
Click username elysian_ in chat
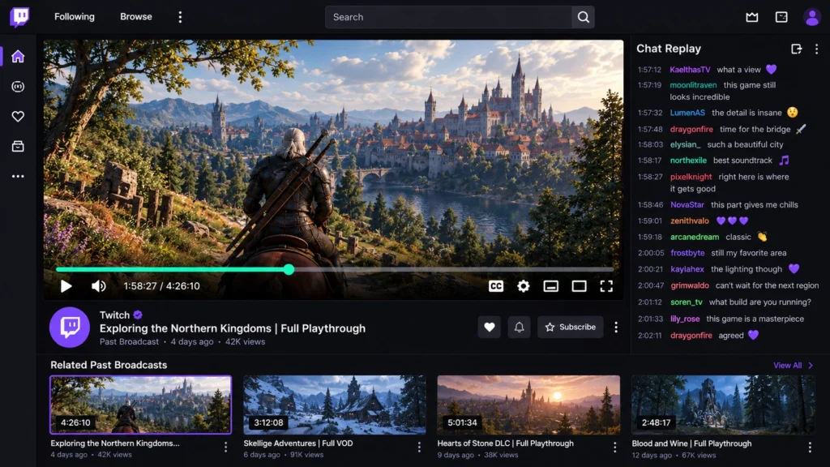[685, 144]
